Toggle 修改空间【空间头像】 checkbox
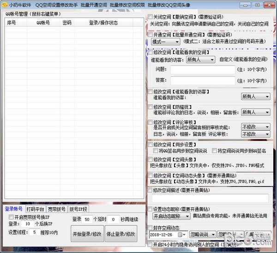 (150, 160)
